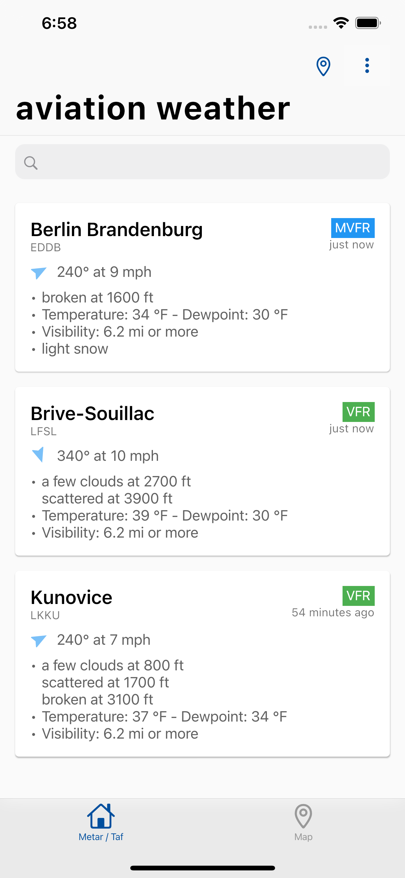The image size is (405, 878).
Task: Click the Brive-Souillac VFR badge
Action: pos(358,412)
